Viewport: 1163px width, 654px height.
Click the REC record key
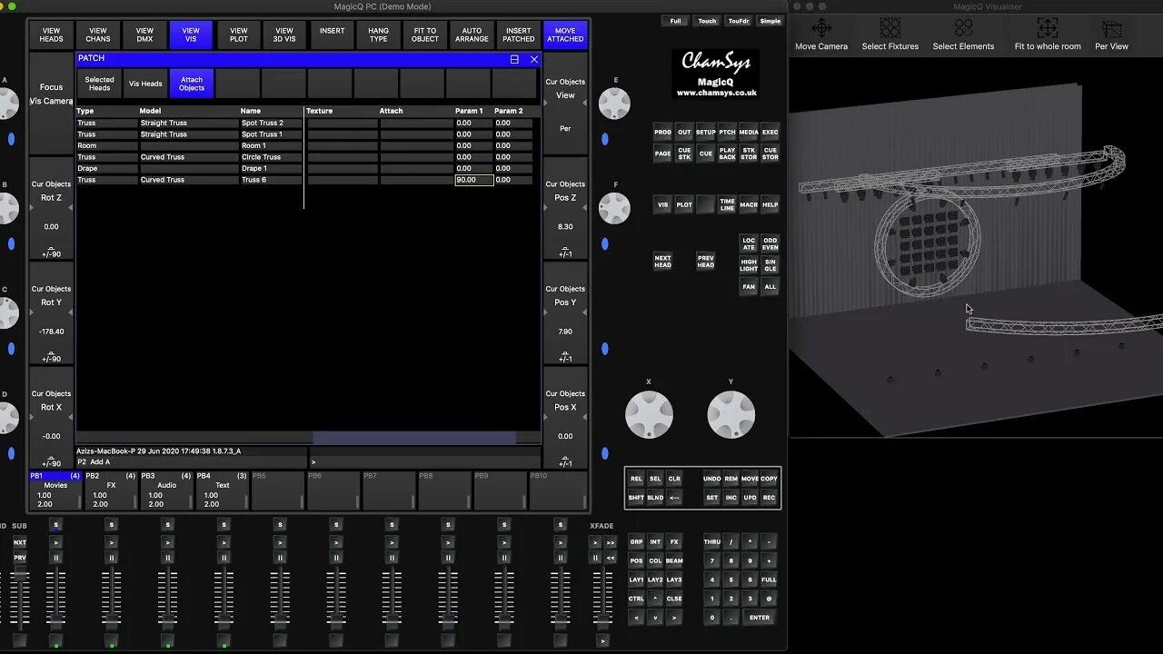click(769, 498)
